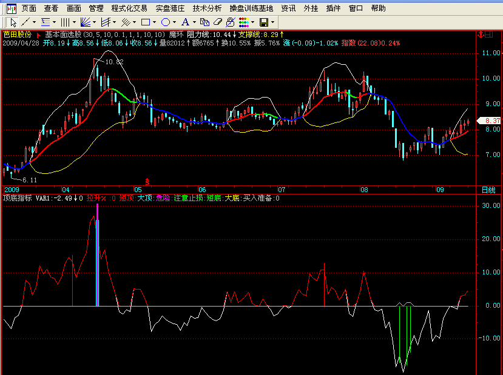Click the red S marker near 05
Viewport: 503px width, 375px height.
click(x=147, y=182)
